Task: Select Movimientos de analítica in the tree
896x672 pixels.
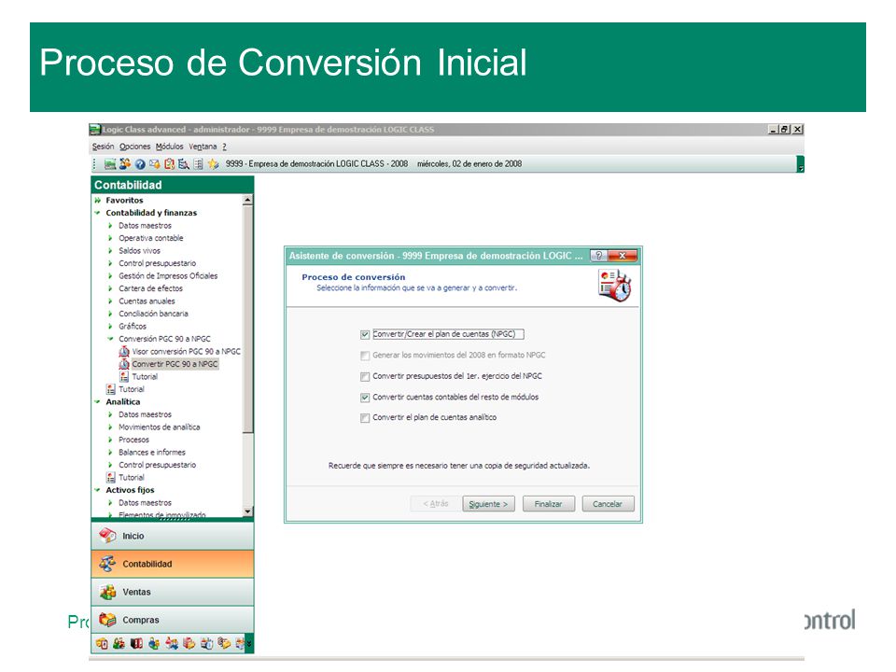Action: 160,427
